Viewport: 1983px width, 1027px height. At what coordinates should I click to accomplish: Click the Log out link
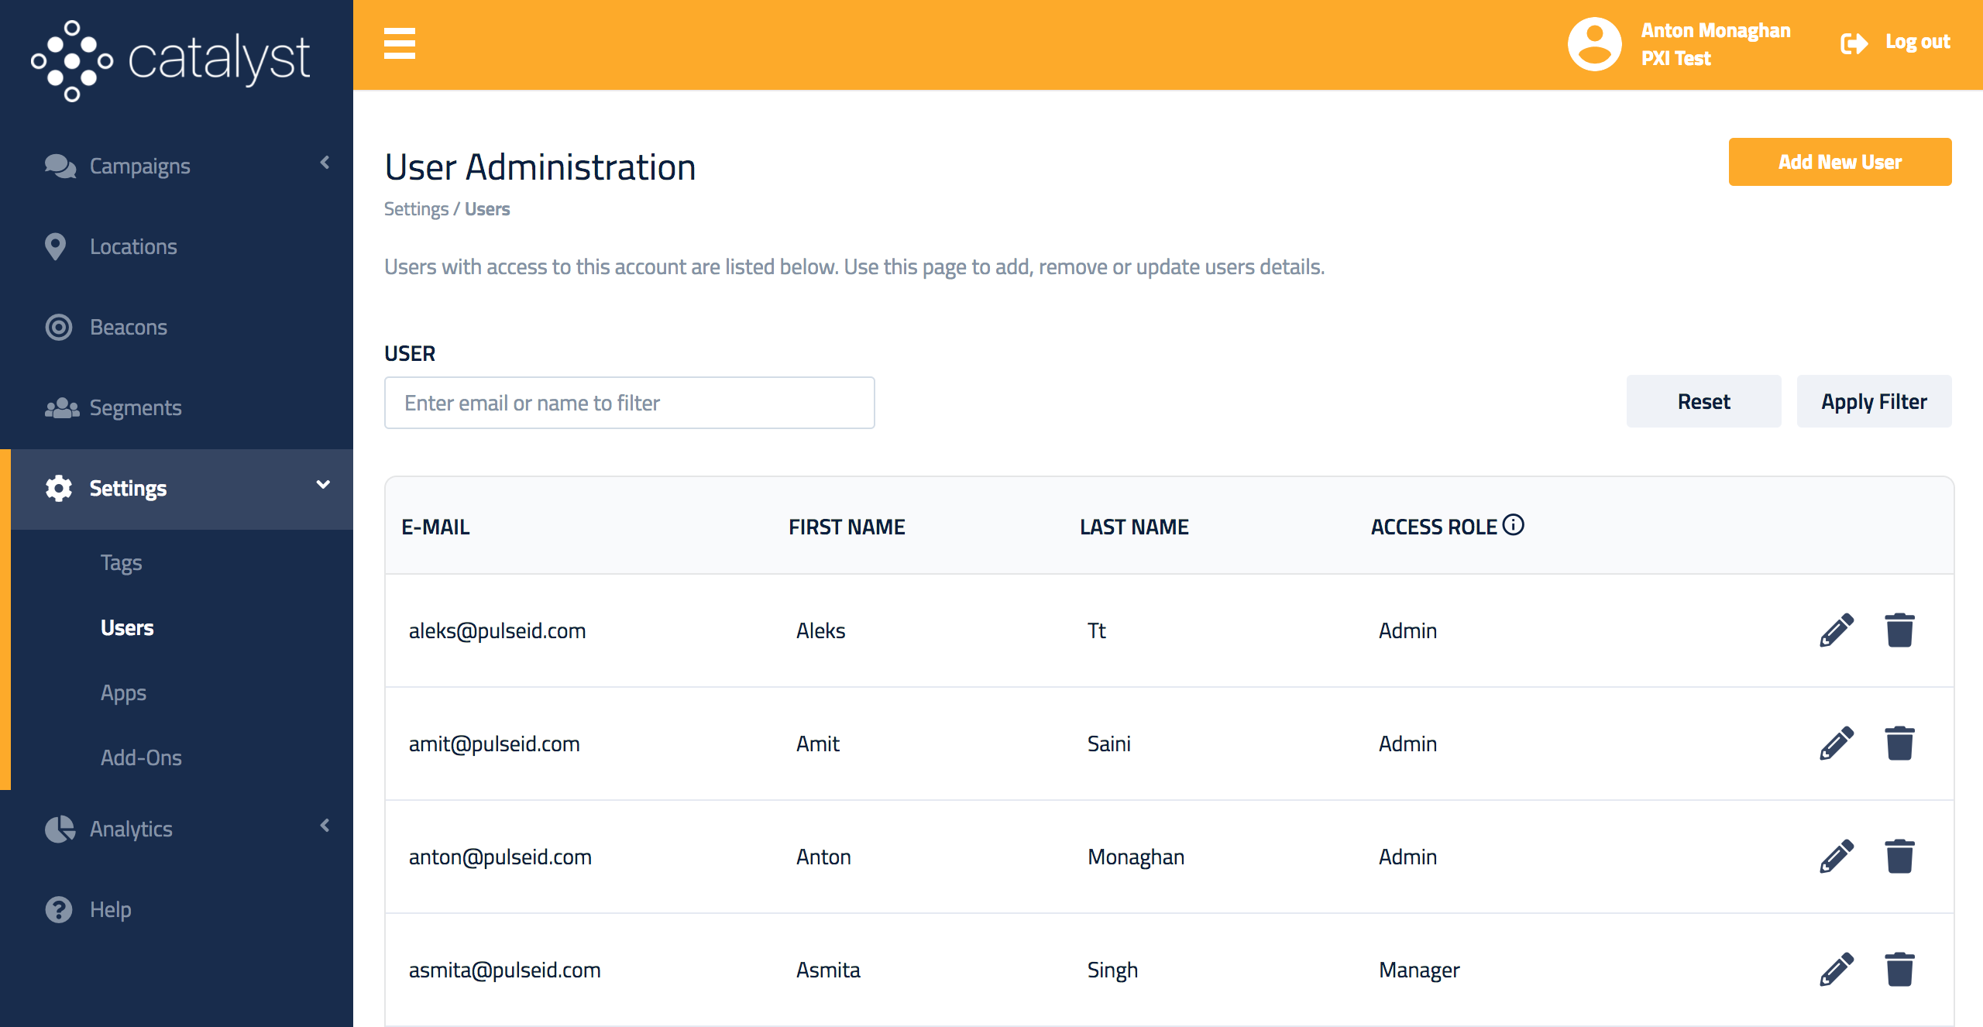tap(1917, 42)
